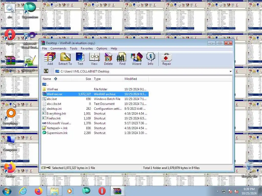
Task: Click the taskbar clock showing 9:39 PM
Action: [x=249, y=191]
